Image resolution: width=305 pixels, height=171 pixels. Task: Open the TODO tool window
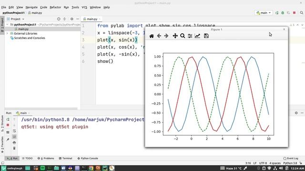[x=27, y=158]
